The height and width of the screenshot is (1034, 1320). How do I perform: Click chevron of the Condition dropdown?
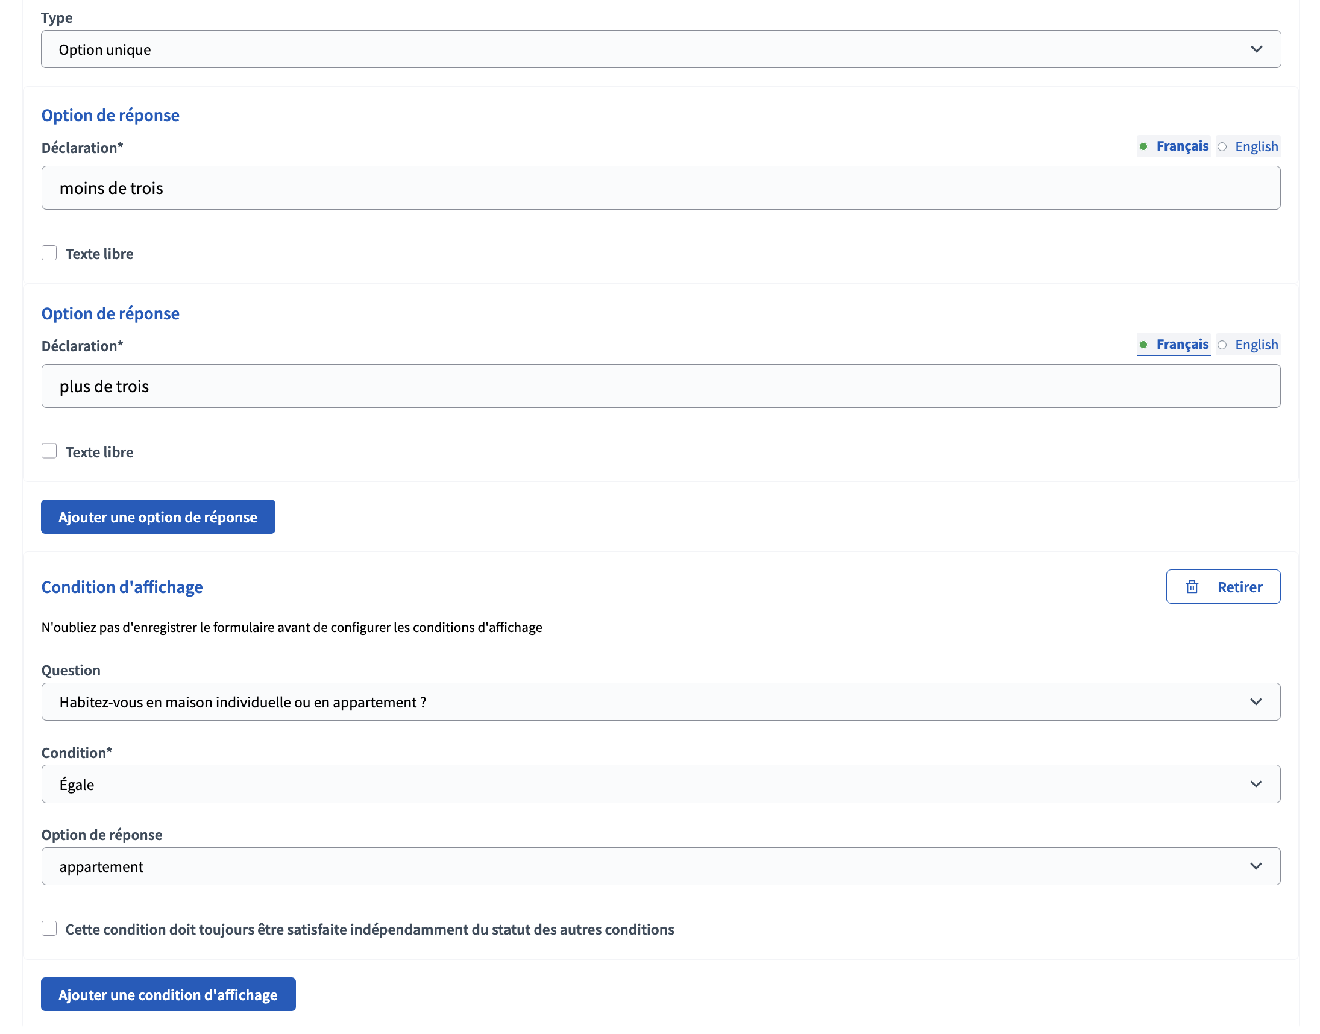pyautogui.click(x=1256, y=784)
